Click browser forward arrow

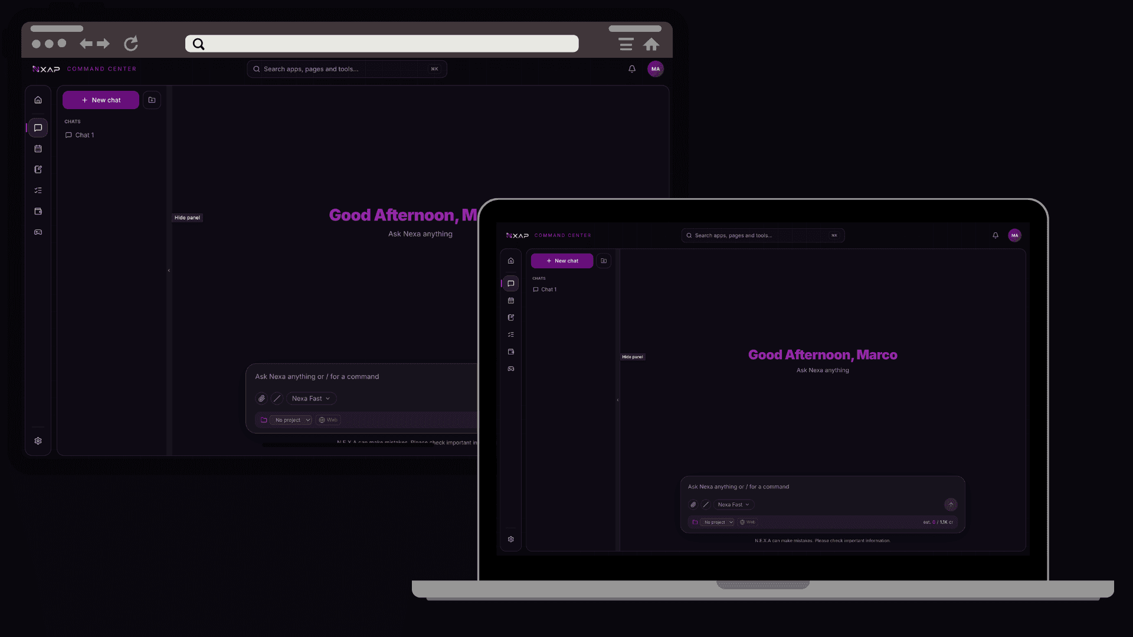point(103,44)
